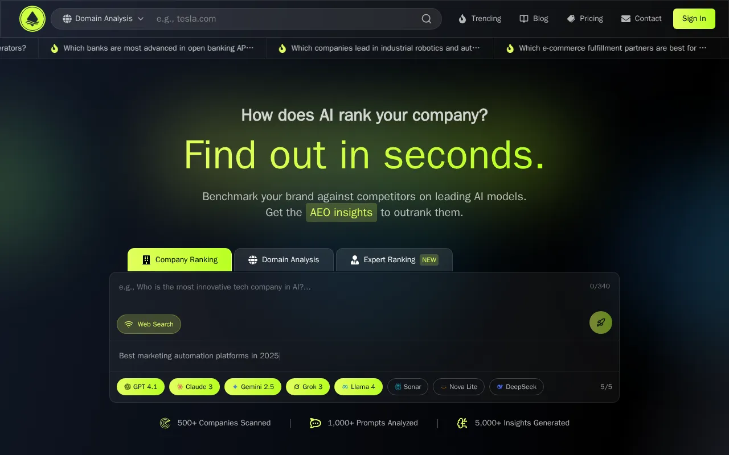
Task: Click the rocket submit button
Action: [601, 322]
